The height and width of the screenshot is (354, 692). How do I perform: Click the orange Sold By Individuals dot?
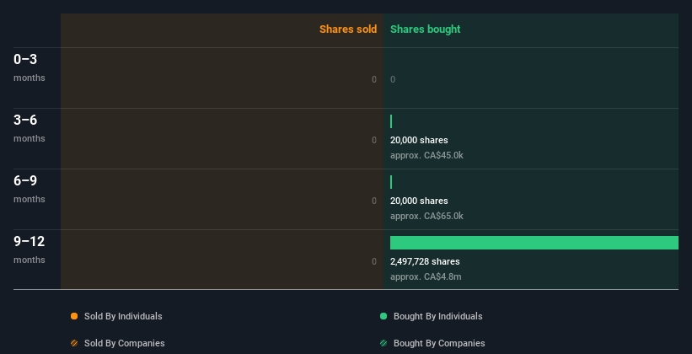[74, 316]
